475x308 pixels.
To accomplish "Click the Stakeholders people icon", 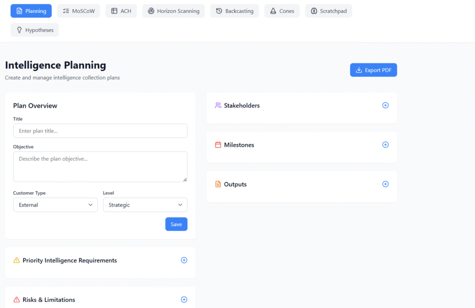I will (218, 106).
